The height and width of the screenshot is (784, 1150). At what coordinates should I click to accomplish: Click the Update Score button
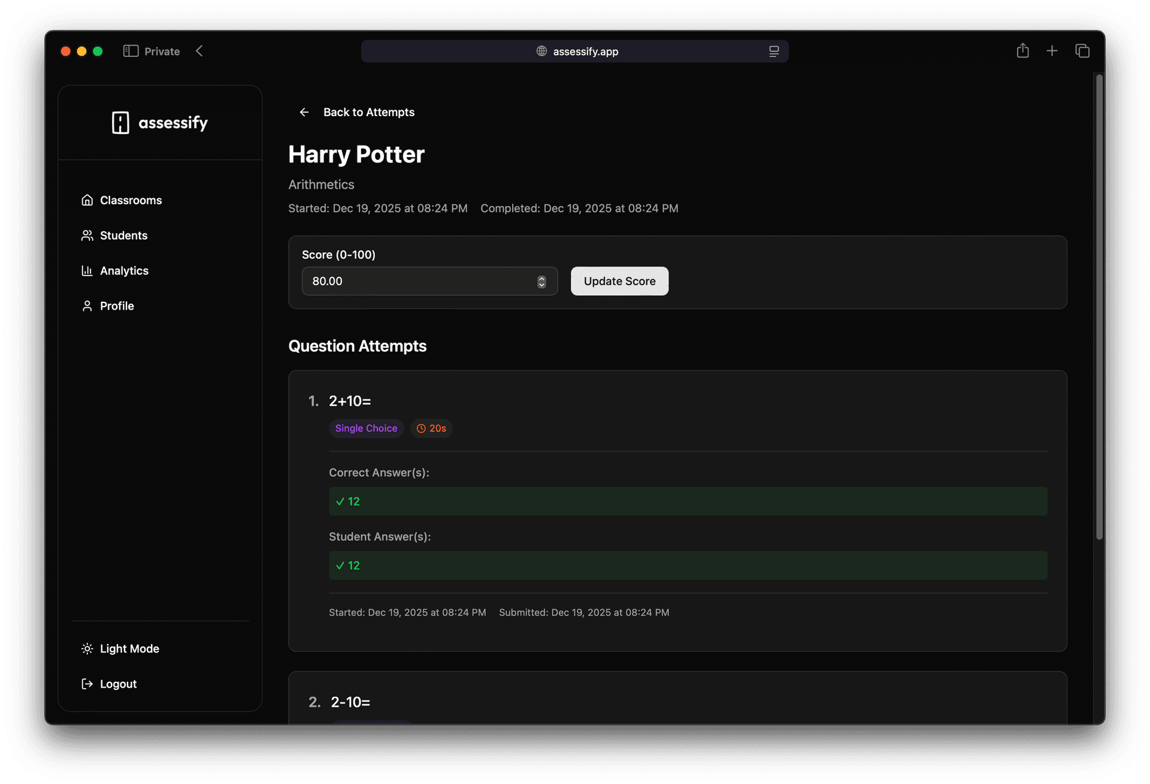coord(619,281)
